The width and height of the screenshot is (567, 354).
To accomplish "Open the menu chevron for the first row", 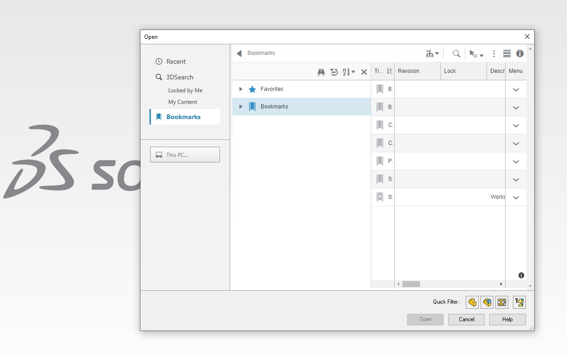I will pyautogui.click(x=516, y=90).
